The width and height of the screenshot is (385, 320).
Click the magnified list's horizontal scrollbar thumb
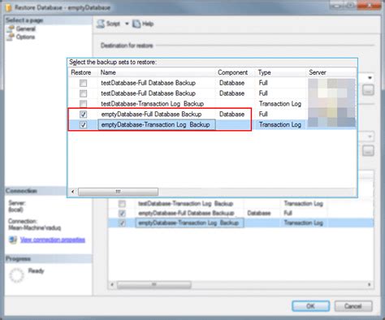(118, 192)
